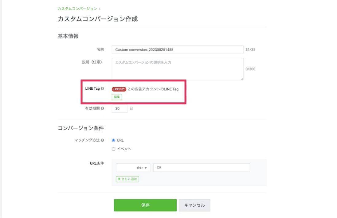This screenshot has width=337, height=218.
Task: Click the さらに追加 button
Action: click(x=127, y=179)
